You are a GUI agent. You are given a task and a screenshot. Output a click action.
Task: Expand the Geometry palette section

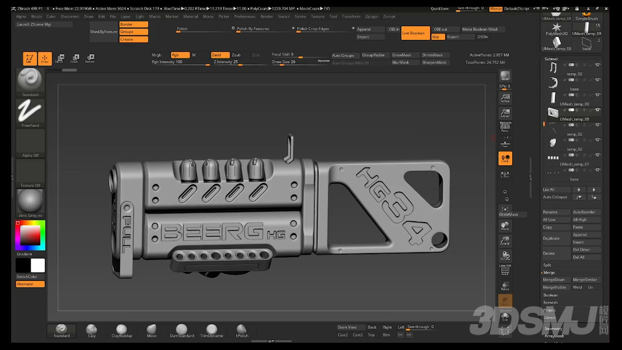coord(553,329)
